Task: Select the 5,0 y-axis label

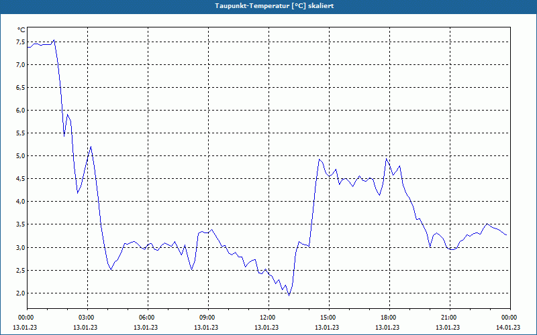Action: (x=20, y=156)
